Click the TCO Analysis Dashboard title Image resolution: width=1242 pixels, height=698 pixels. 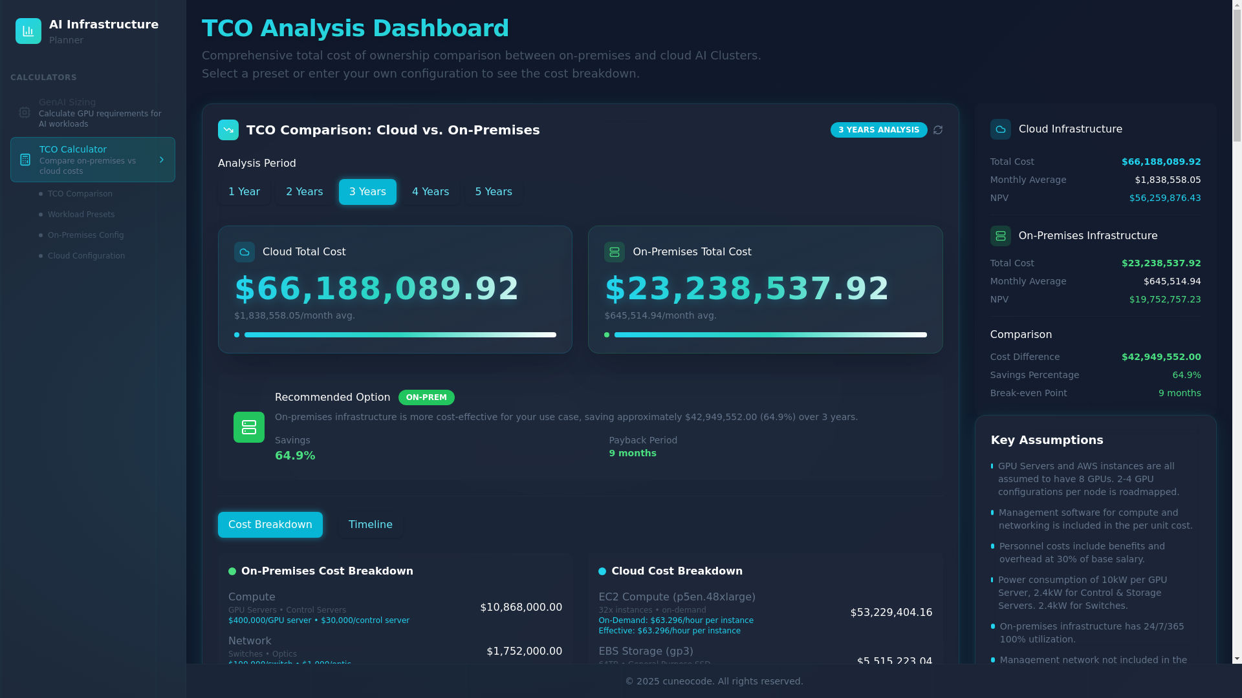[356, 28]
